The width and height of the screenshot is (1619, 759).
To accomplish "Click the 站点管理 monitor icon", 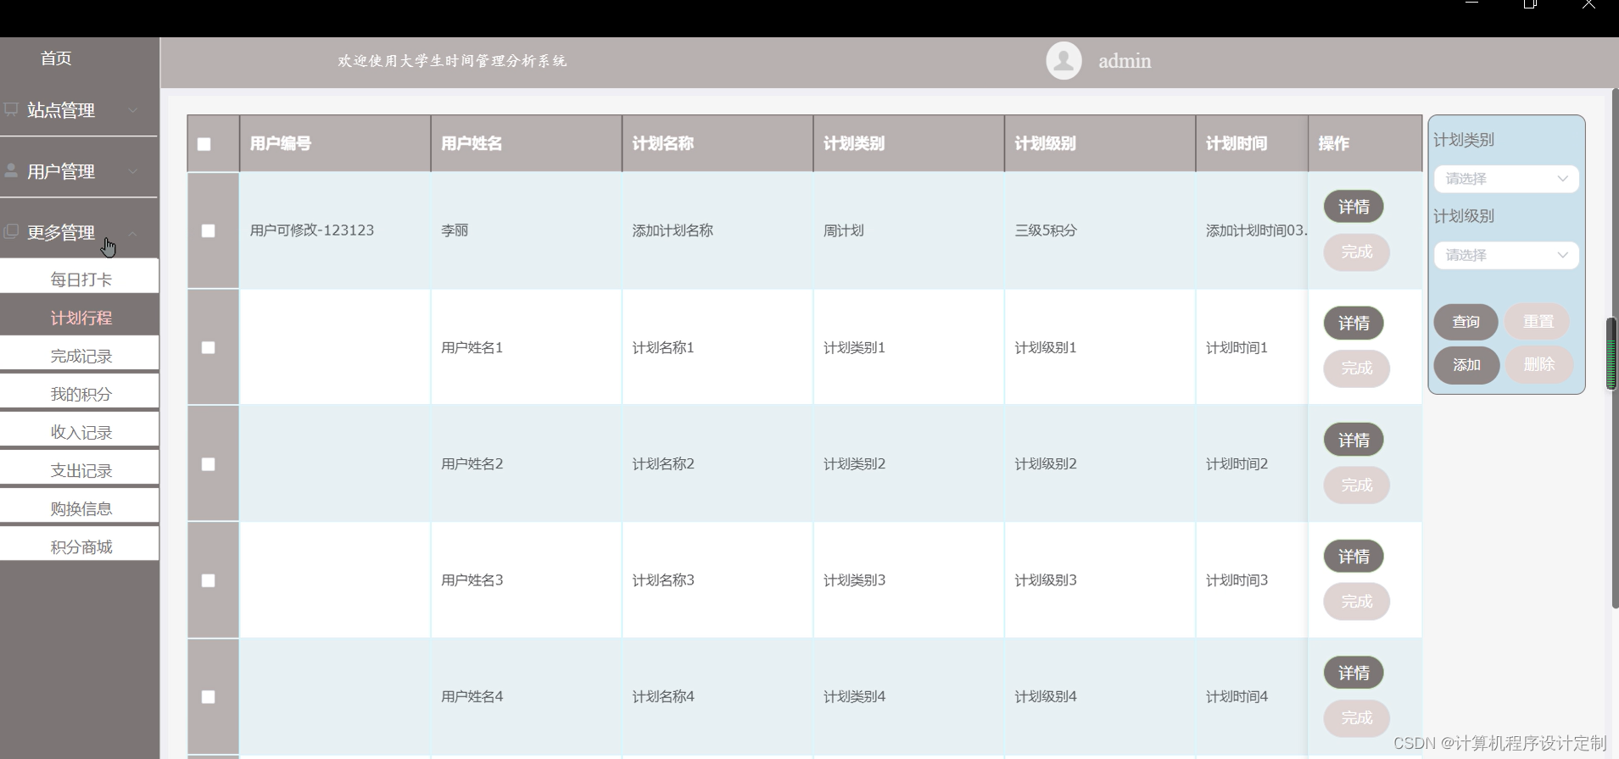I will [11, 109].
